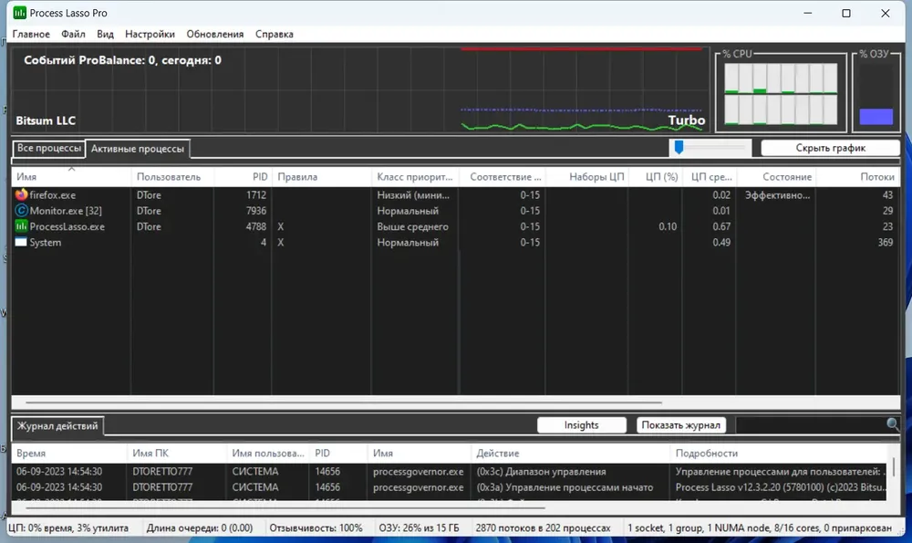
Task: Select the System process icon
Action: (x=21, y=242)
